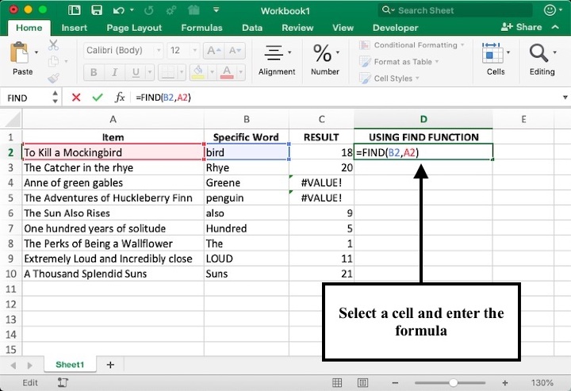Click the Copy icon
Image resolution: width=571 pixels, height=391 pixels.
[53, 61]
